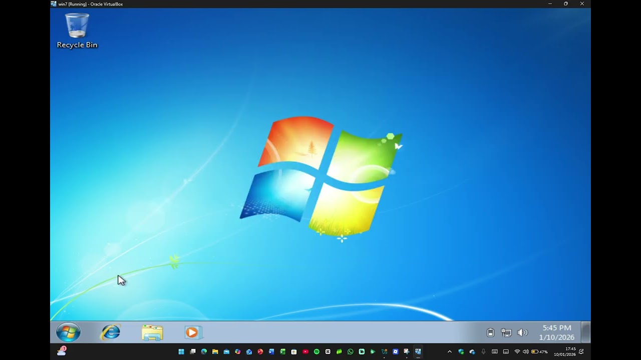Launch Microsoft Edge from host taskbar
Image resolution: width=641 pixels, height=360 pixels.
point(204,352)
